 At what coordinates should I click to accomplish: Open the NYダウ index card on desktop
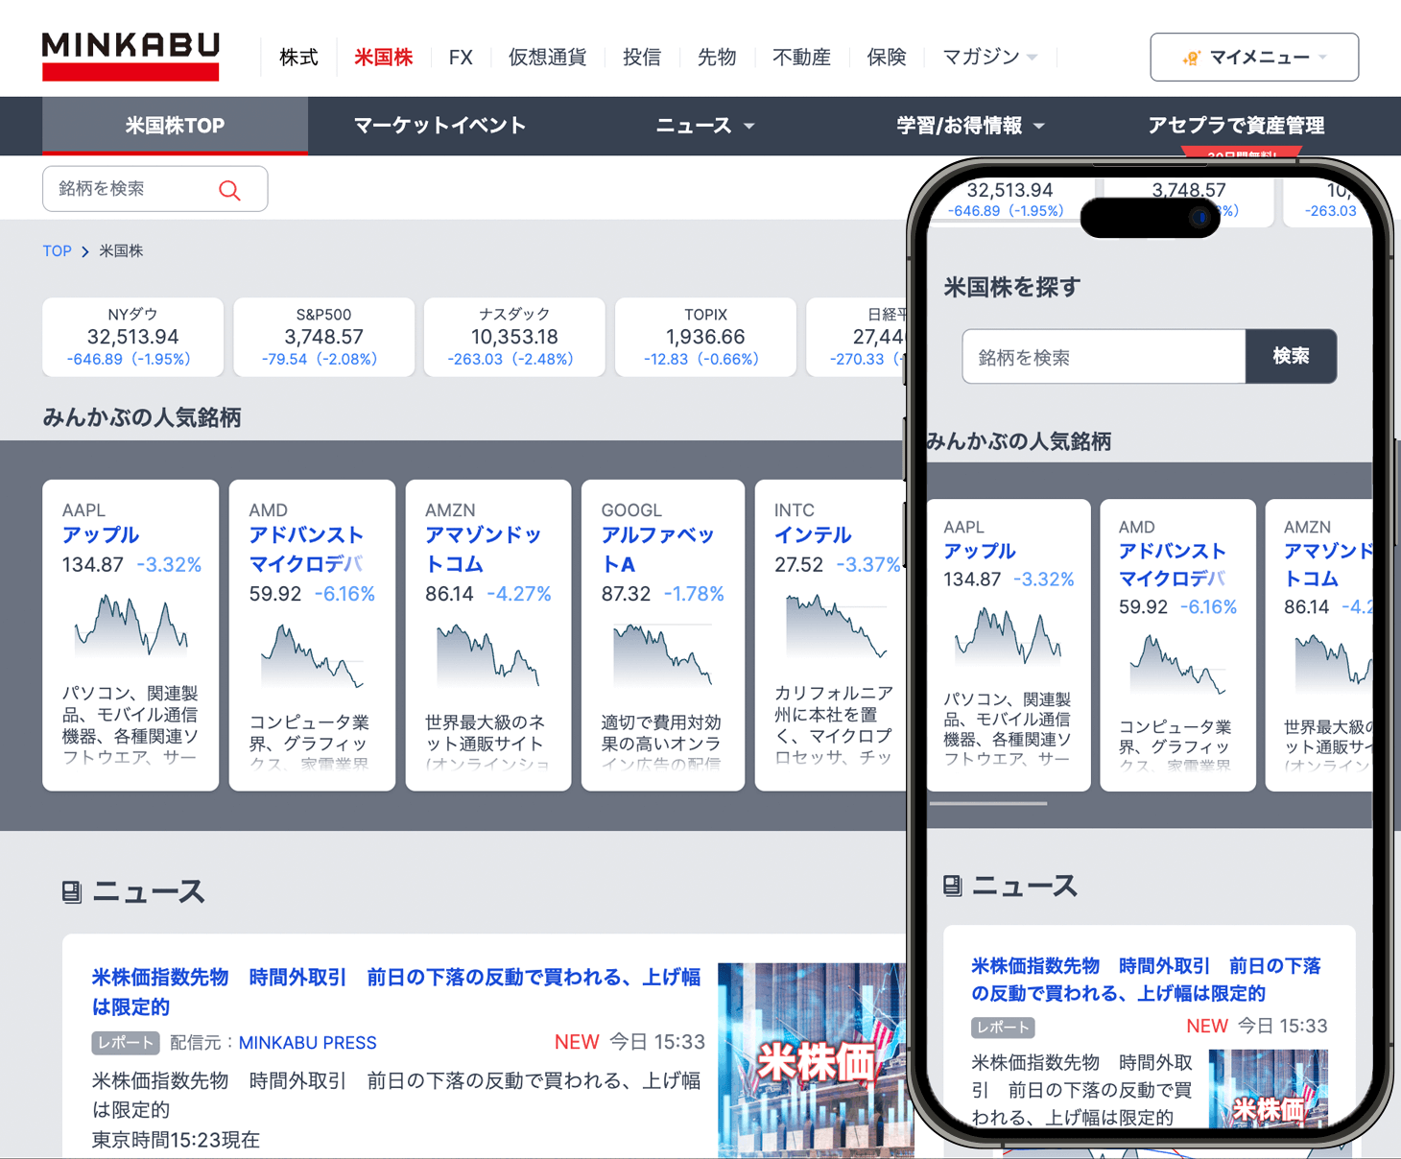tap(132, 337)
